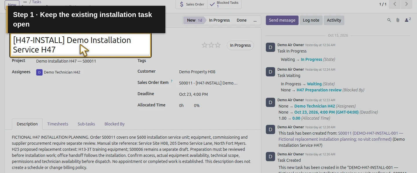The width and height of the screenshot is (417, 173).
Task: Switch to the Description tab
Action: (27, 124)
